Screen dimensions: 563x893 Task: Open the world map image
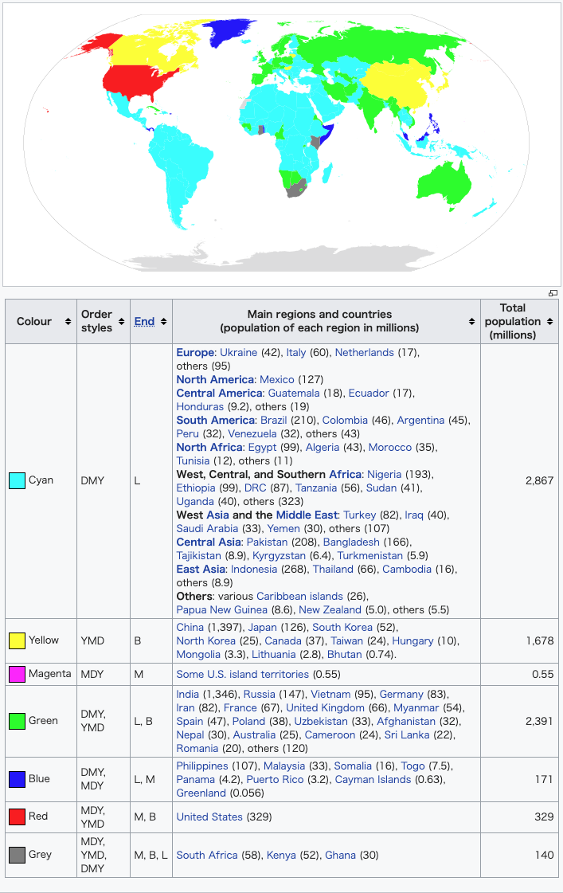click(x=281, y=143)
